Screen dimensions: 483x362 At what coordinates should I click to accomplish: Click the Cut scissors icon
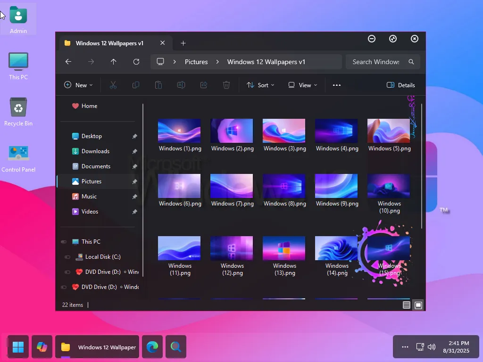pos(113,85)
